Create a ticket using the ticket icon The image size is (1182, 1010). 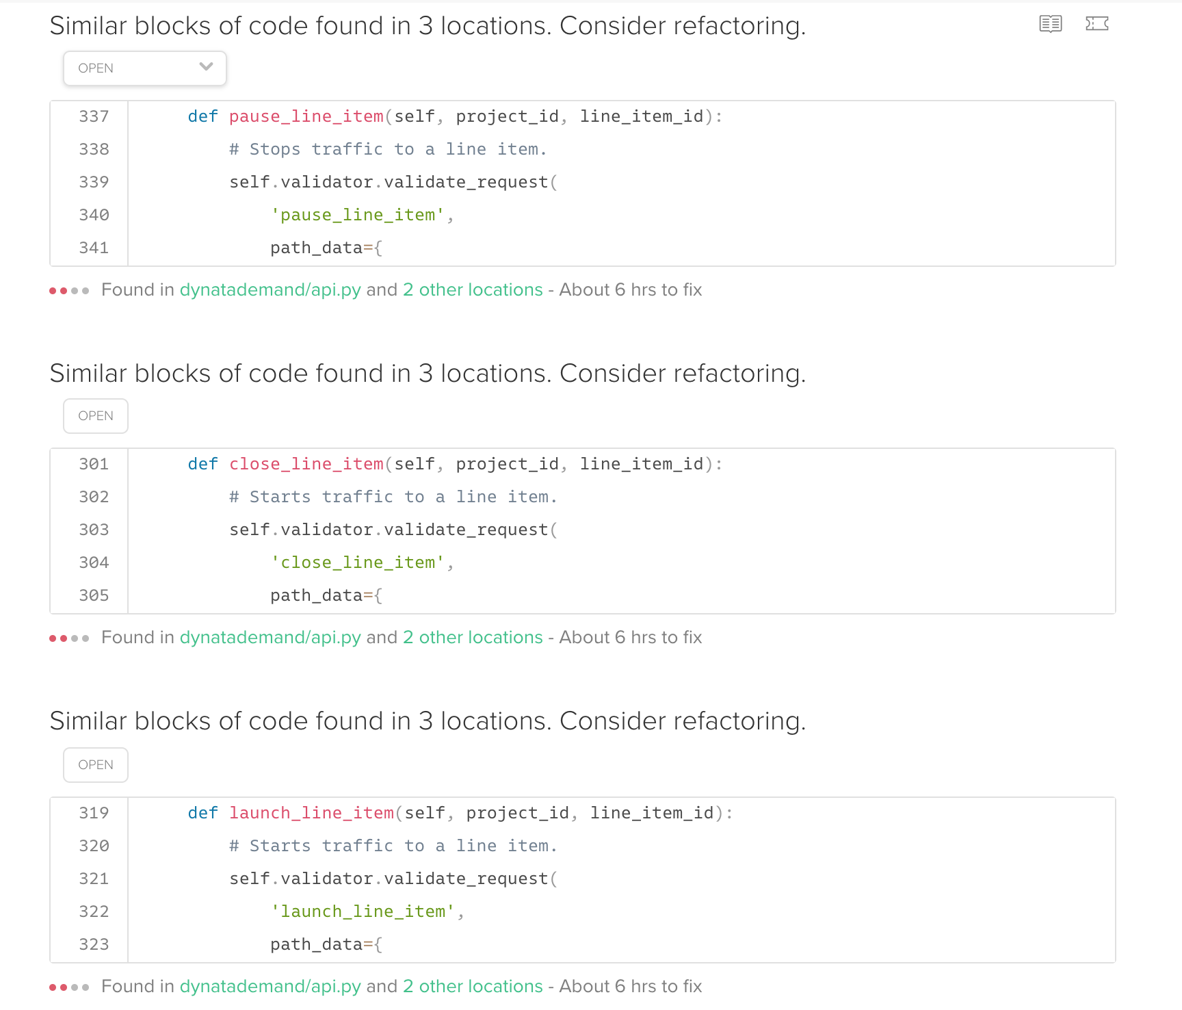point(1097,25)
